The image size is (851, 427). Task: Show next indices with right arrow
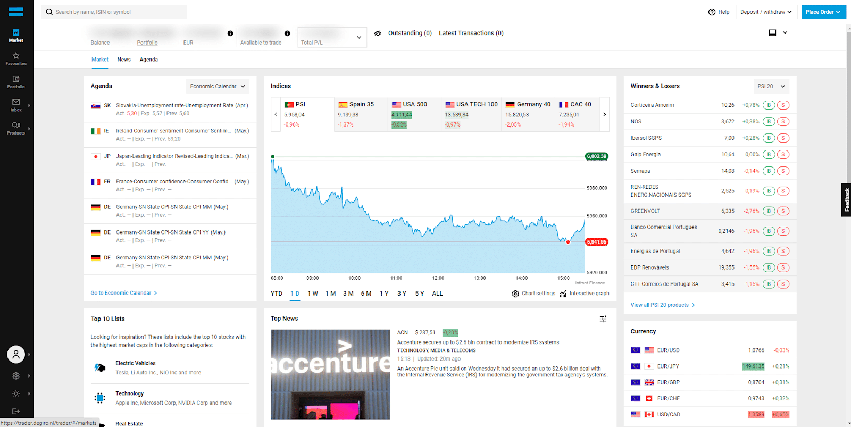point(604,114)
